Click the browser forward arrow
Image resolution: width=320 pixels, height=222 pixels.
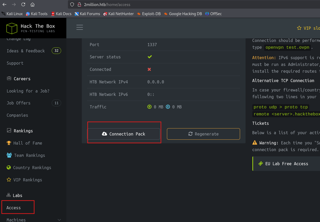point(14,4)
